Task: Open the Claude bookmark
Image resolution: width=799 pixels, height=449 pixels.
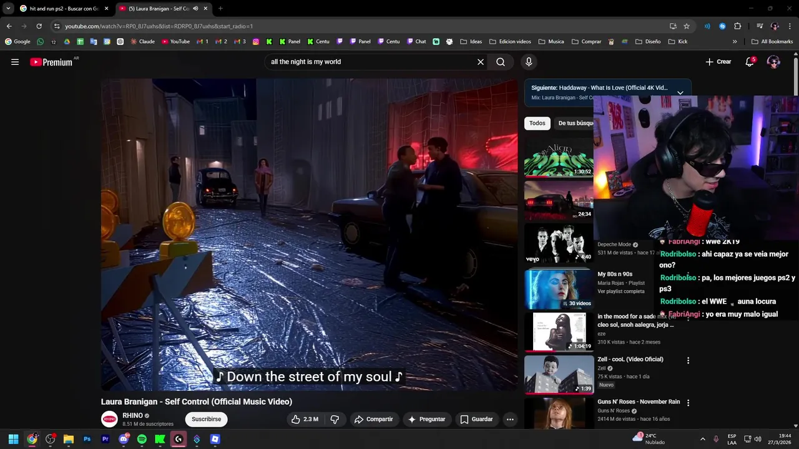Action: 142,42
